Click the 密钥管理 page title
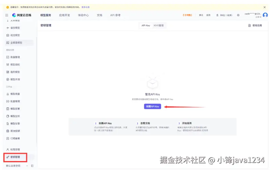This screenshot has height=170, width=270. tap(46, 25)
